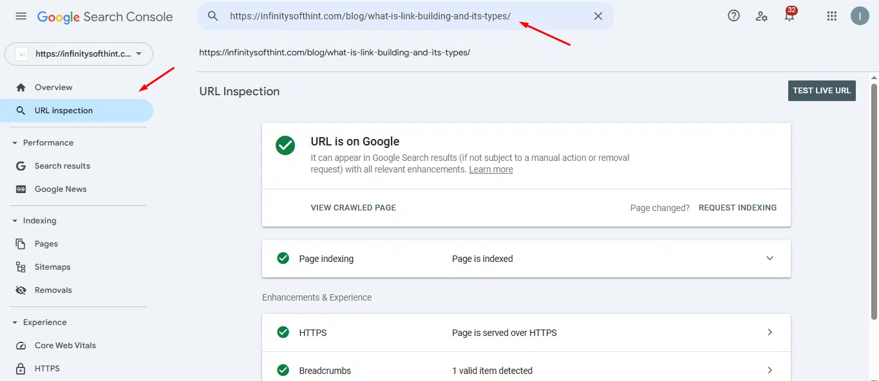The image size is (879, 381).
Task: Open Google News report
Action: tap(61, 189)
